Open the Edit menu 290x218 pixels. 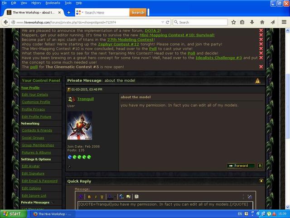click(14, 3)
